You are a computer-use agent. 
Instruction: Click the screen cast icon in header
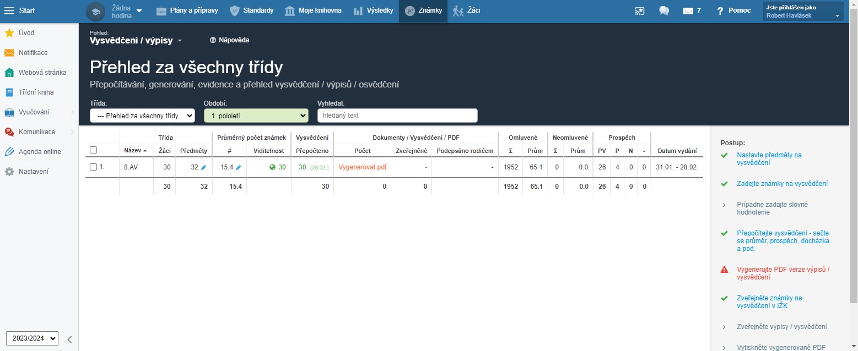click(x=639, y=11)
